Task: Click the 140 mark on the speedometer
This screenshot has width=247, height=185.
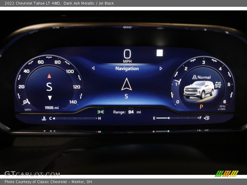Action: click(73, 102)
